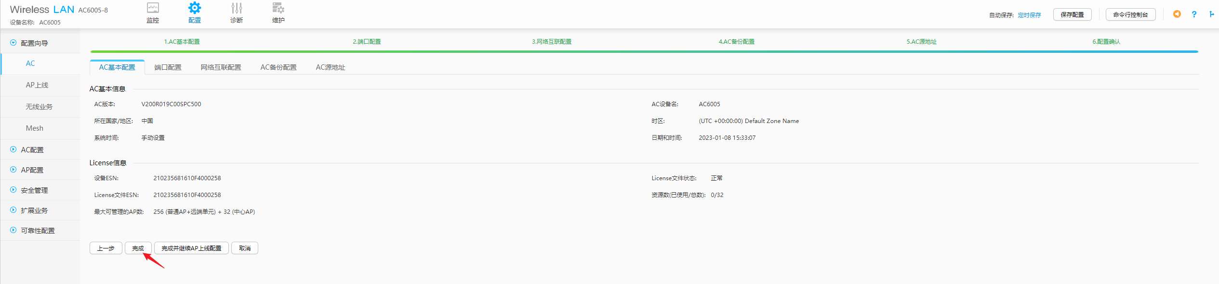
Task: Click the orange announcement speaker icon
Action: coord(1177,14)
